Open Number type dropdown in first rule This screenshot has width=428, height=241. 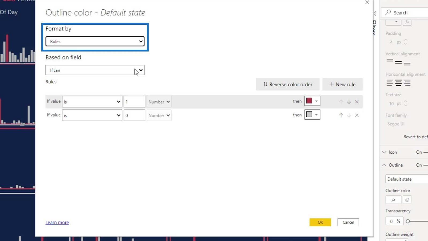point(159,102)
